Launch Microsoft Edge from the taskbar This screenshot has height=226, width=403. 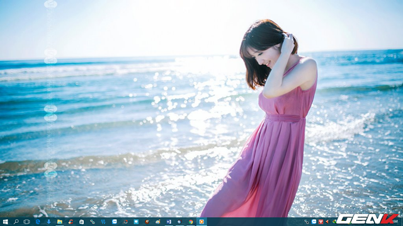click(38, 222)
